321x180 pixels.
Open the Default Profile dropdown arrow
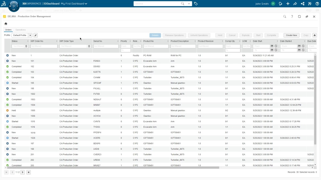click(x=30, y=35)
